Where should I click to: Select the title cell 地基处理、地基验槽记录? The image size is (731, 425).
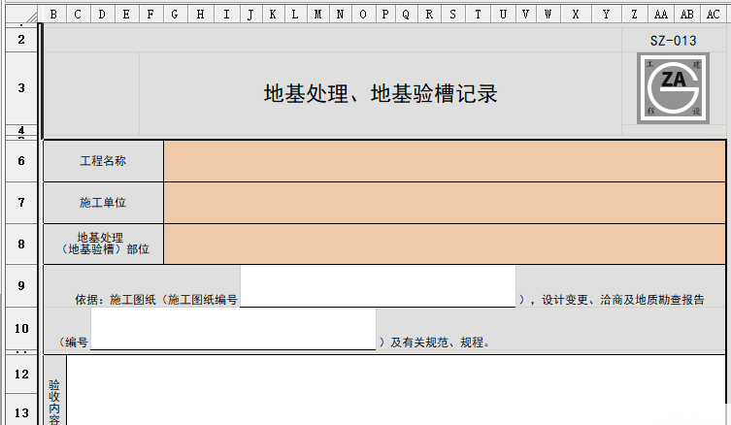point(381,94)
